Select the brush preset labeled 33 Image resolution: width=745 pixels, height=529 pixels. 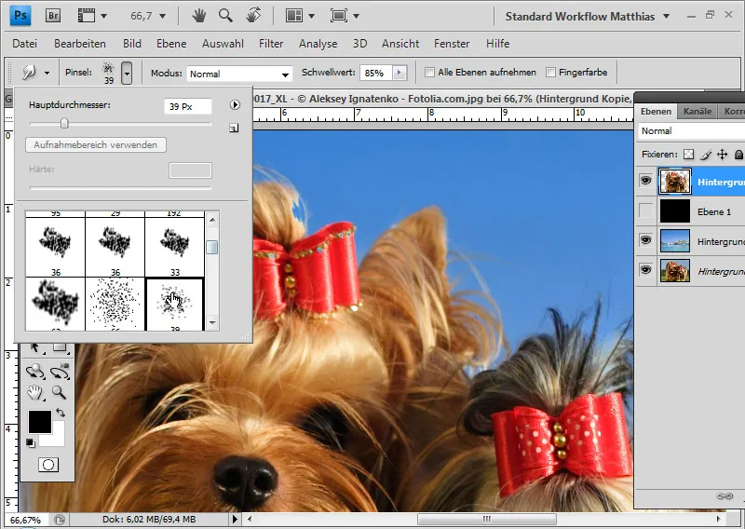[x=175, y=247]
